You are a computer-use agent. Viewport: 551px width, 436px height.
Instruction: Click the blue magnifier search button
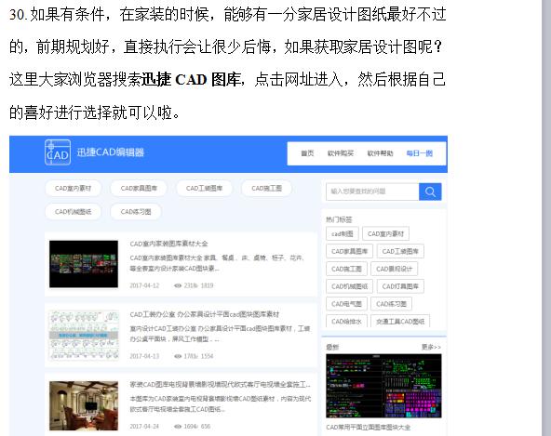point(430,192)
